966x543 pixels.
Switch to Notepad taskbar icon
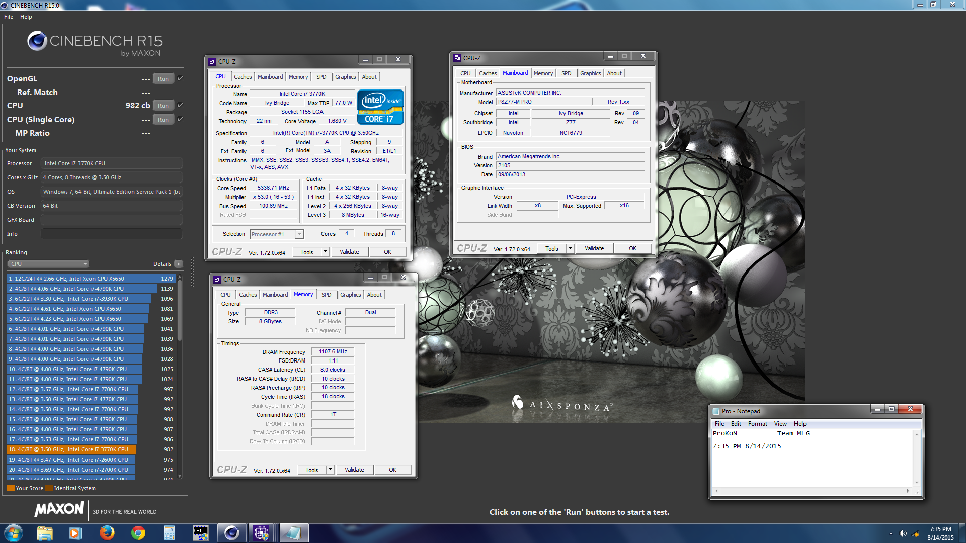(x=293, y=533)
